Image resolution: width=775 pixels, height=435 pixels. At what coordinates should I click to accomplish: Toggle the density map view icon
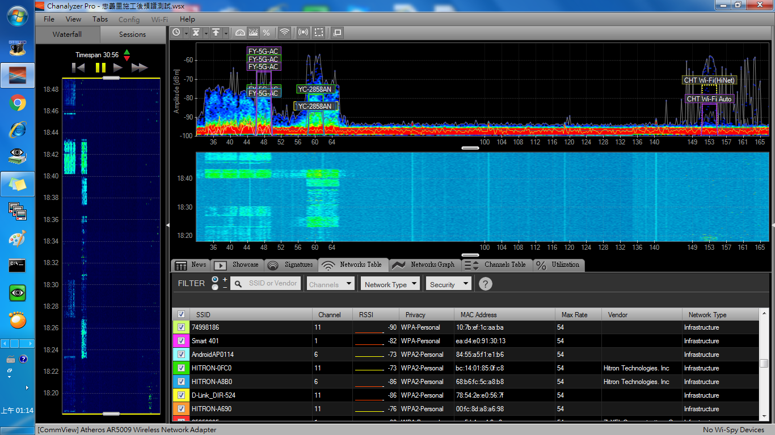click(x=253, y=33)
